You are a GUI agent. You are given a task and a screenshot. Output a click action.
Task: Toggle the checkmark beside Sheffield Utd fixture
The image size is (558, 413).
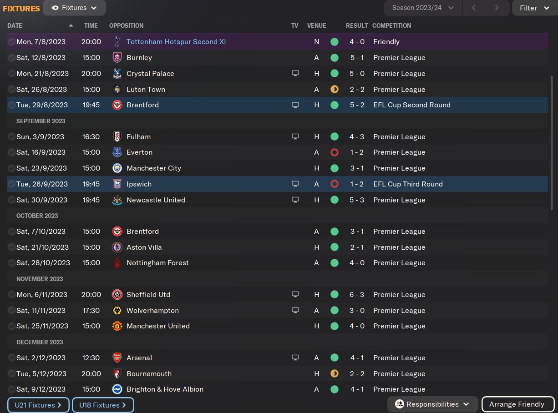tap(11, 295)
